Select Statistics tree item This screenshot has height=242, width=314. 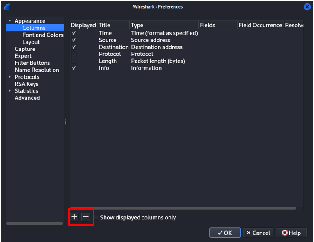click(26, 91)
